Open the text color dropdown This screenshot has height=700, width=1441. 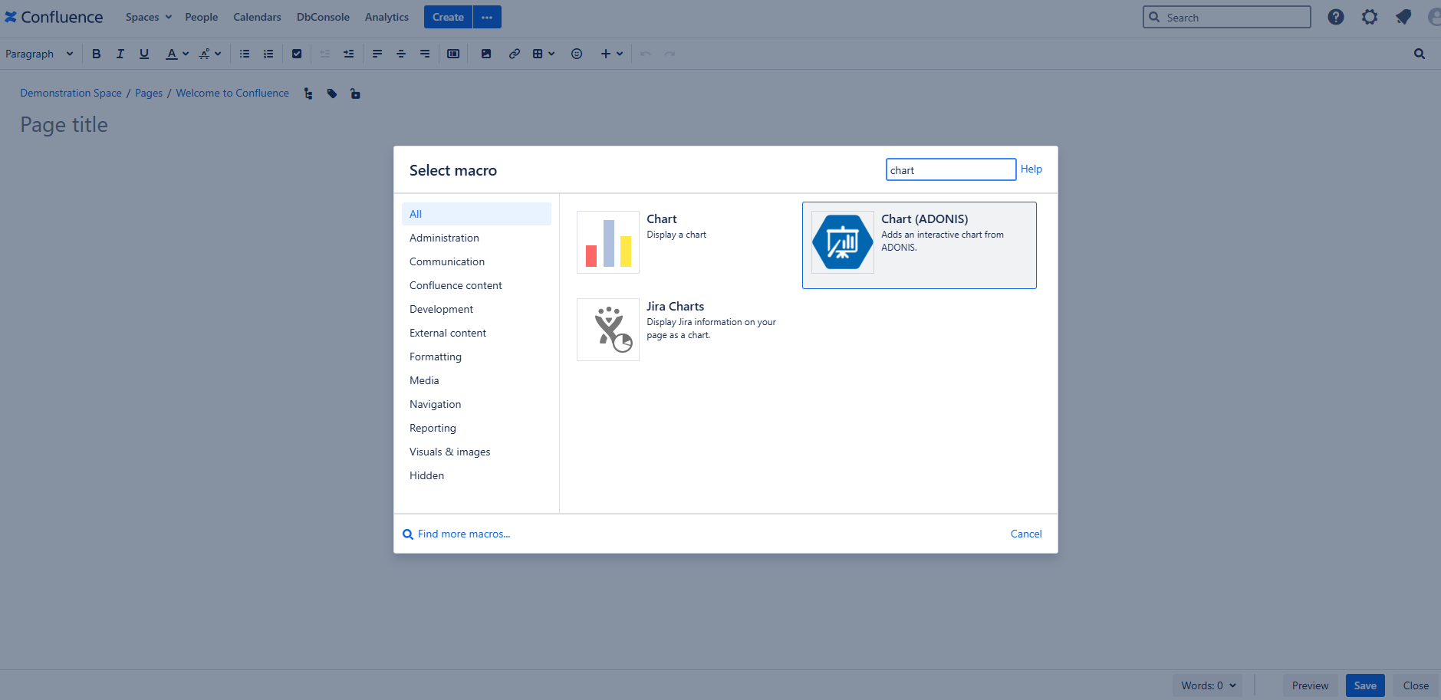pyautogui.click(x=176, y=54)
